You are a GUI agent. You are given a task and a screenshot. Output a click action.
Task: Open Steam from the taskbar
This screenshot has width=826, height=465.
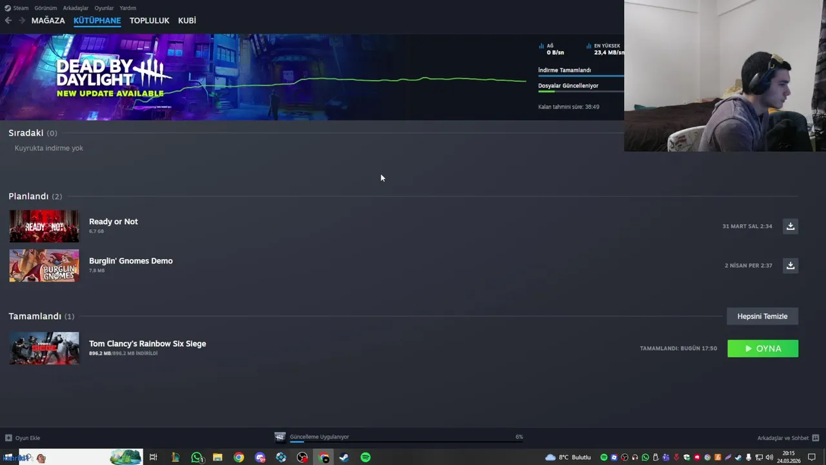344,457
